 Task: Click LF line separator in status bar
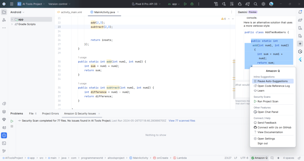236,158
